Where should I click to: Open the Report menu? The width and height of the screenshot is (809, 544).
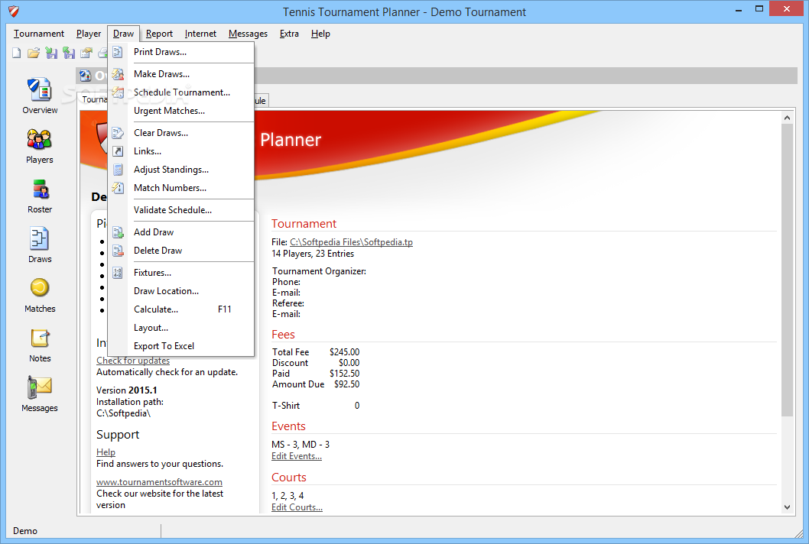159,34
